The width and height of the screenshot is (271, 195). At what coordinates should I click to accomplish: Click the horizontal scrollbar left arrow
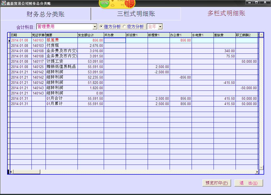coord(11,172)
